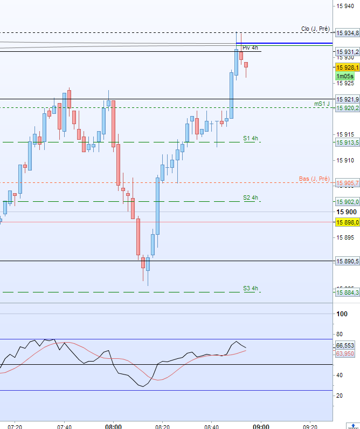This screenshot has height=429, width=360.
Task: Click the indicator value 66,553
Action: [x=345, y=345]
